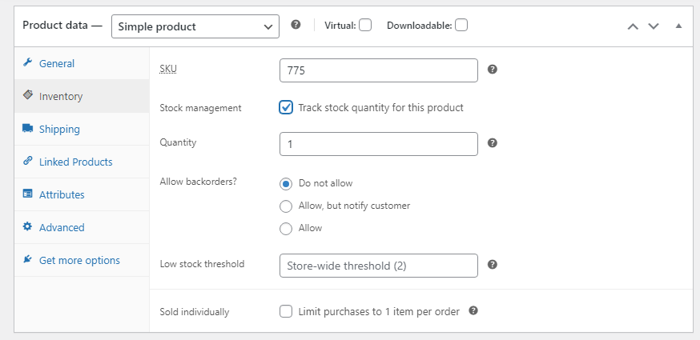The image size is (700, 340).
Task: Uncheck Track stock quantity for this product
Action: tap(286, 107)
